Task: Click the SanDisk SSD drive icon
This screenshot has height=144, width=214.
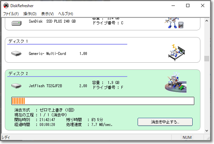Action: click(x=16, y=23)
